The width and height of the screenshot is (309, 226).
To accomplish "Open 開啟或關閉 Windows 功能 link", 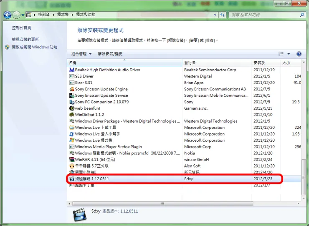I will click(x=35, y=47).
